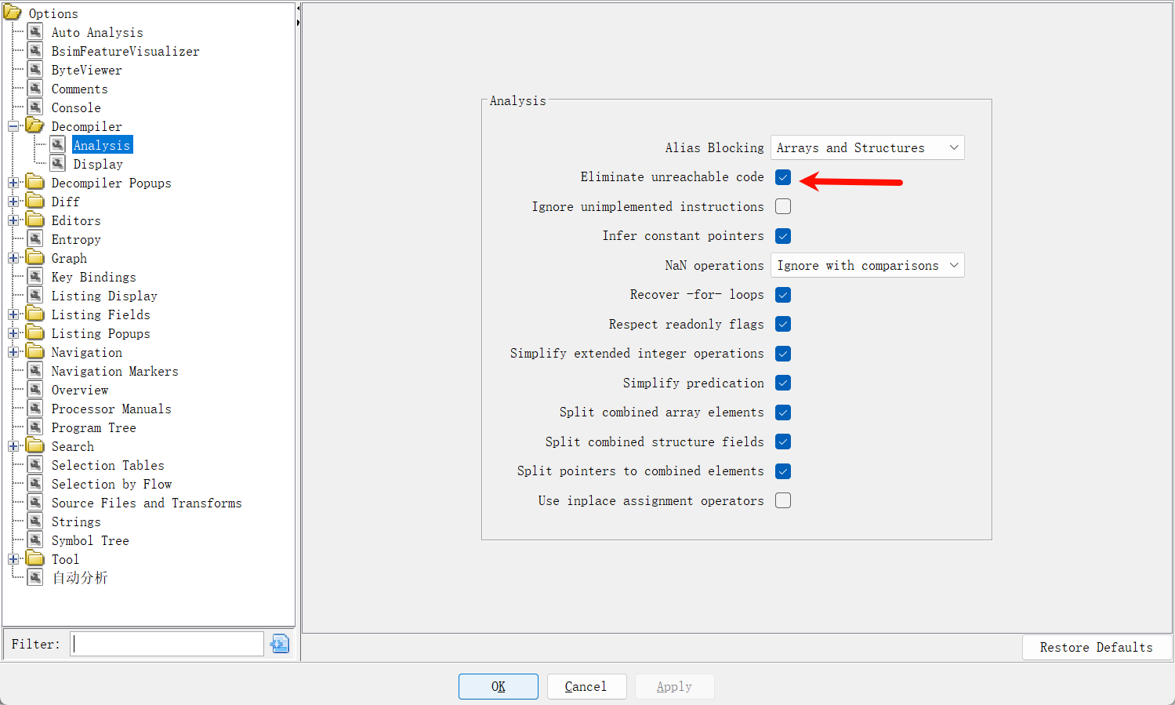Viewport: 1175px width, 705px height.
Task: Click the Graph folder icon
Action: point(35,257)
